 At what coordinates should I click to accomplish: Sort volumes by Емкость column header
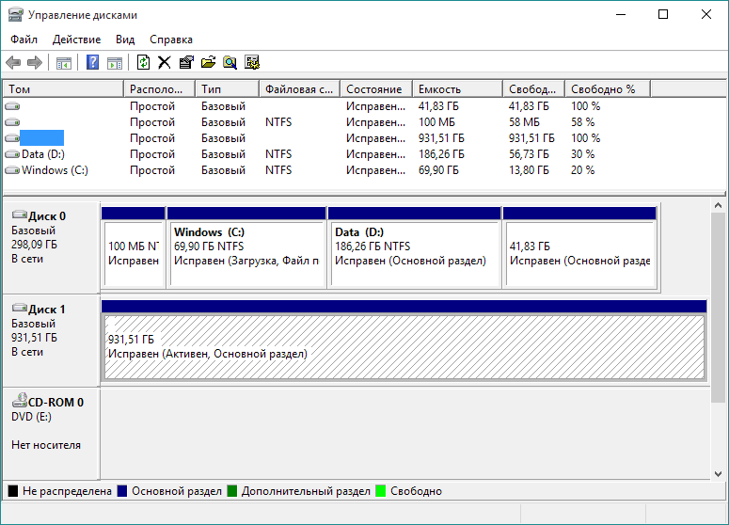click(456, 88)
